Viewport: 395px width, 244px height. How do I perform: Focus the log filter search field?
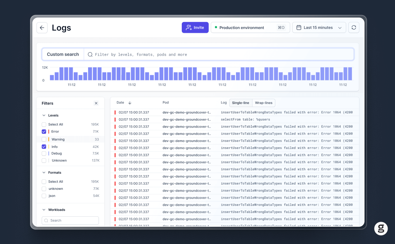click(219, 55)
